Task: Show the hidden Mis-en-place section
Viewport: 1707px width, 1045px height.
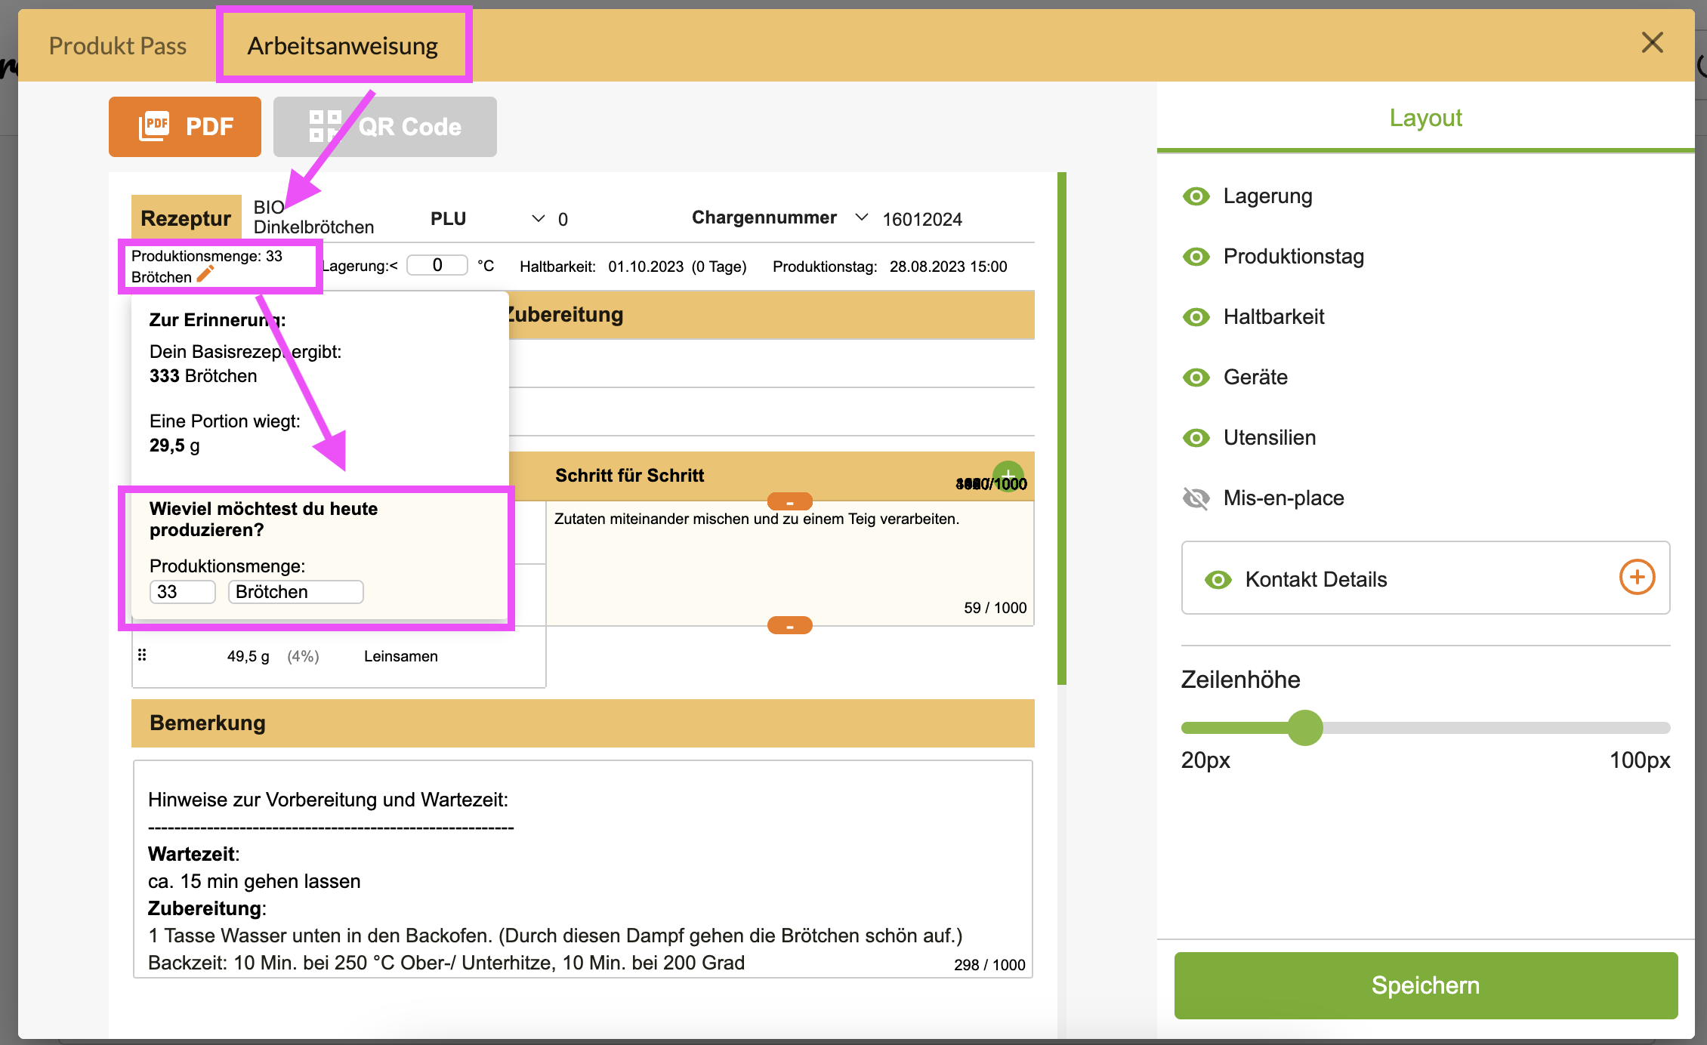Action: click(1196, 498)
